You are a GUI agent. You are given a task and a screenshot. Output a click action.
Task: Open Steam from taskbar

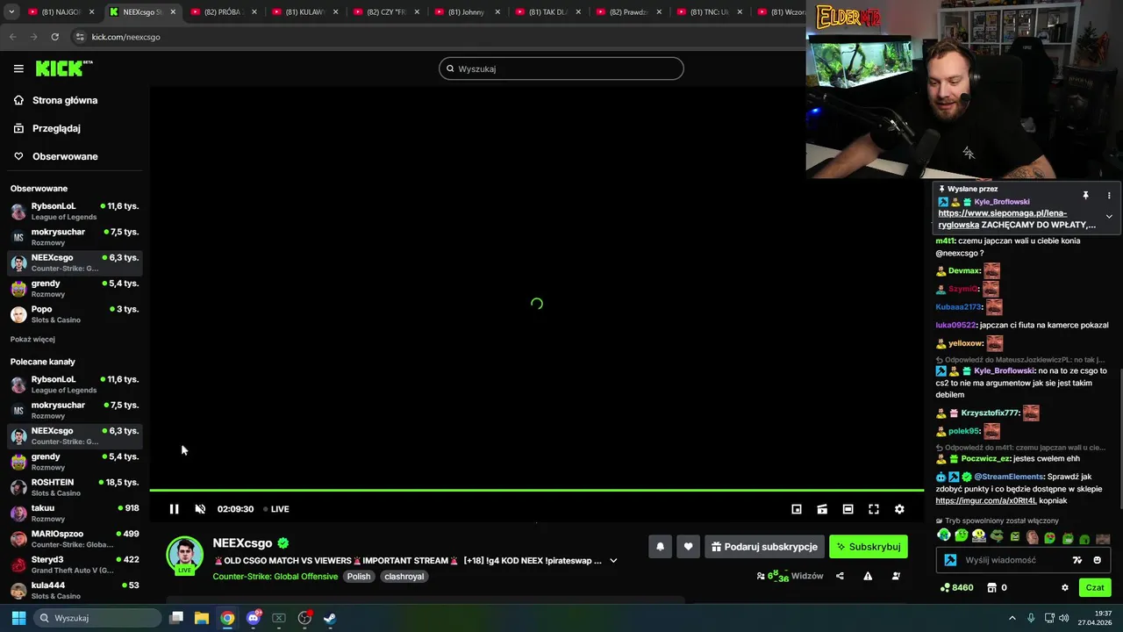(330, 618)
